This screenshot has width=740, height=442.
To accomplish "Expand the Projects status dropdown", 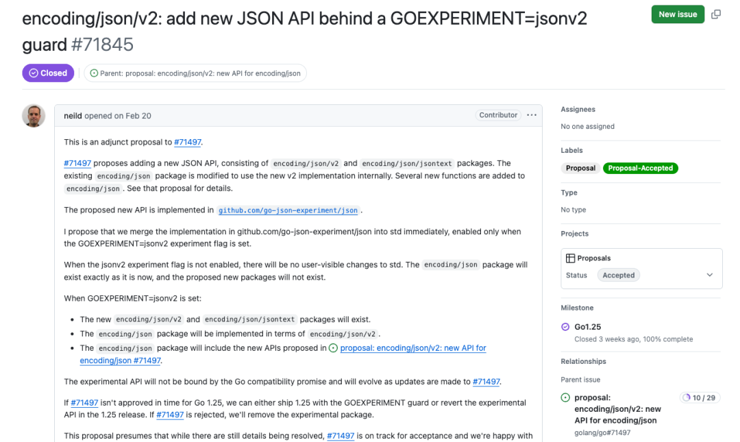I will pos(710,274).
